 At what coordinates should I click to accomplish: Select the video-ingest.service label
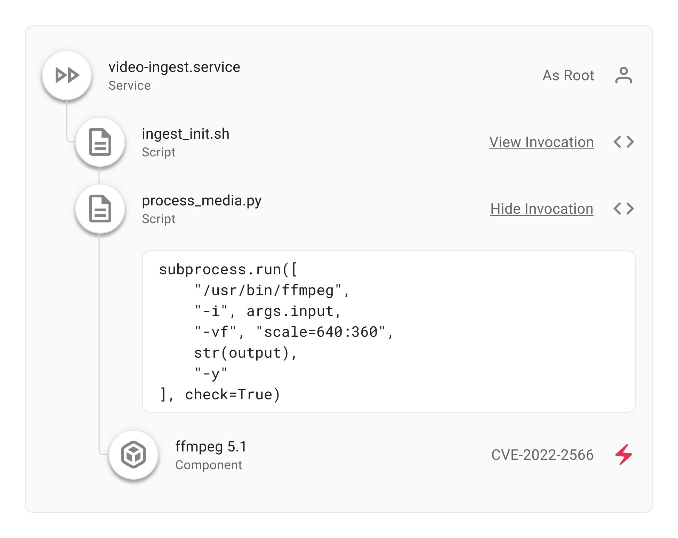click(174, 67)
